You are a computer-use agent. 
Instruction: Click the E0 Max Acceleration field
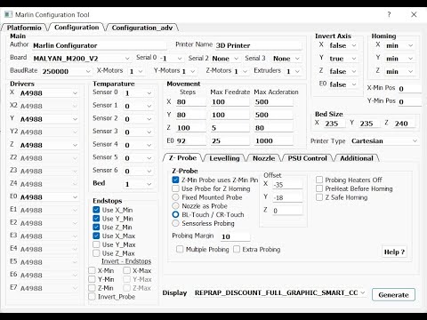274,140
